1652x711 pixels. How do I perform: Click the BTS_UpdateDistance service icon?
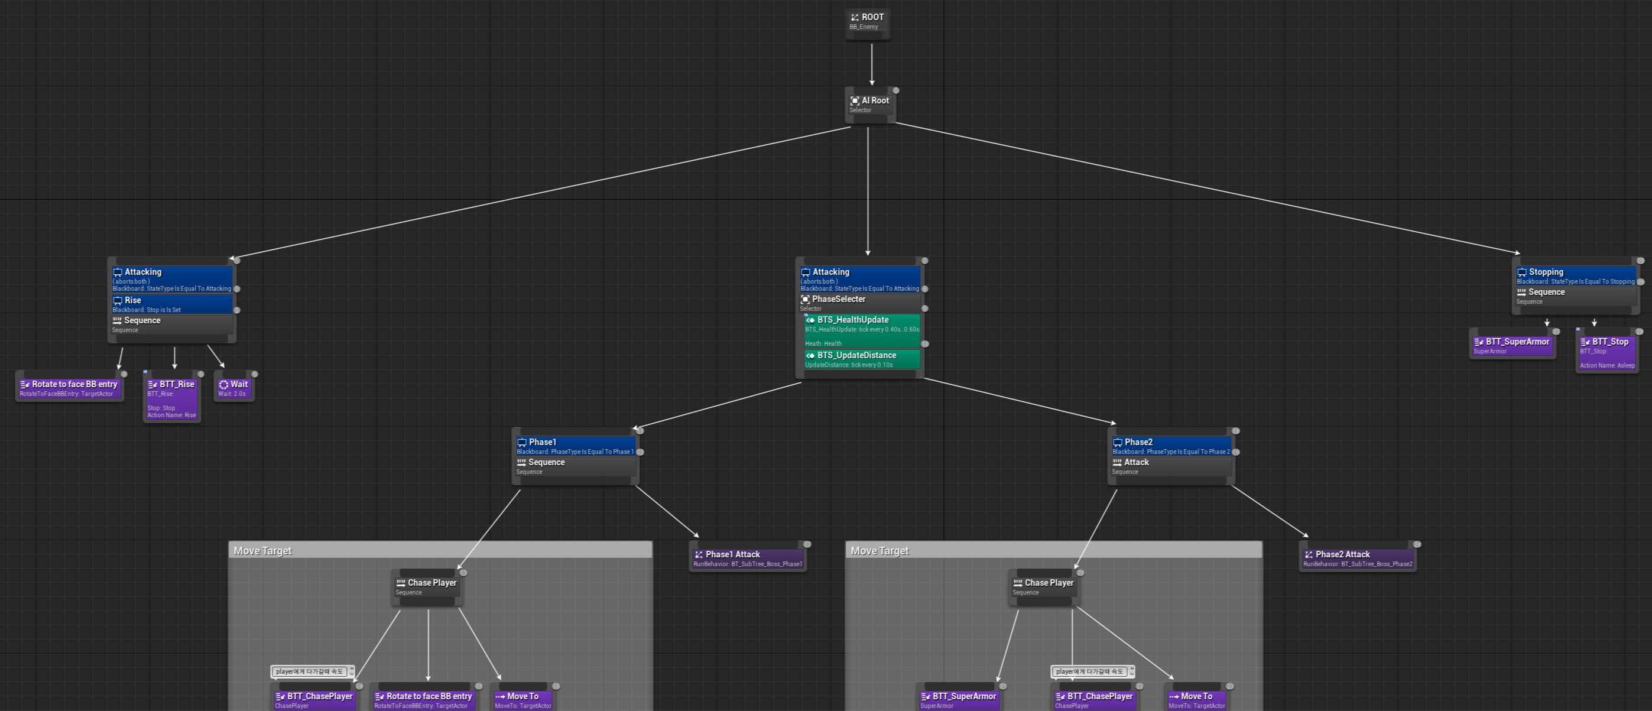pyautogui.click(x=810, y=355)
